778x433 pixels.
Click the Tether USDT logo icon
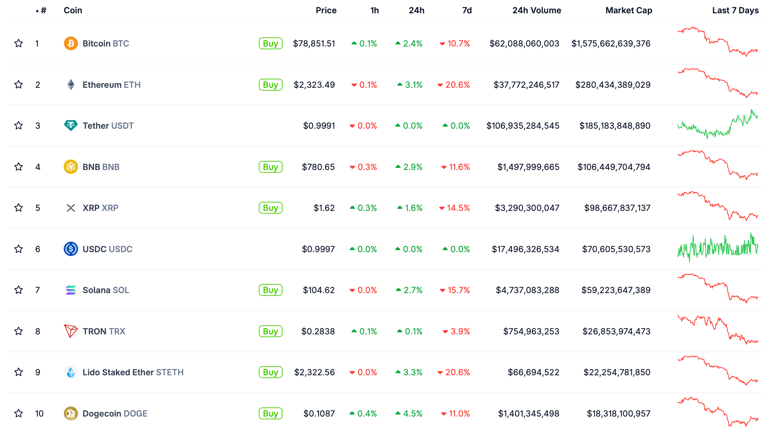pos(71,126)
